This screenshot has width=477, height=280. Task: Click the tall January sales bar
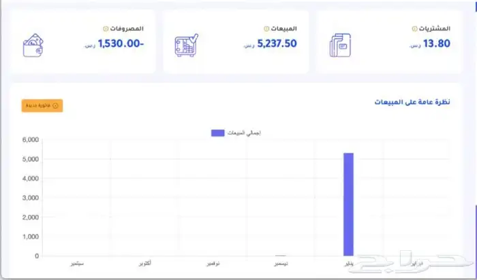[x=348, y=205]
